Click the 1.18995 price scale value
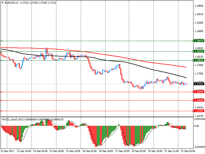205x154 pixels. click(199, 31)
